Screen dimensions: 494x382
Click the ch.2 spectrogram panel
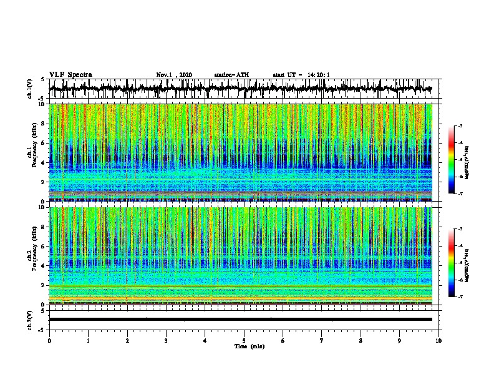pos(241,256)
